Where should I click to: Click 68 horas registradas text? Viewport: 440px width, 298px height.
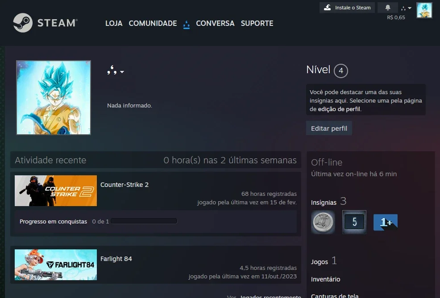pyautogui.click(x=269, y=194)
